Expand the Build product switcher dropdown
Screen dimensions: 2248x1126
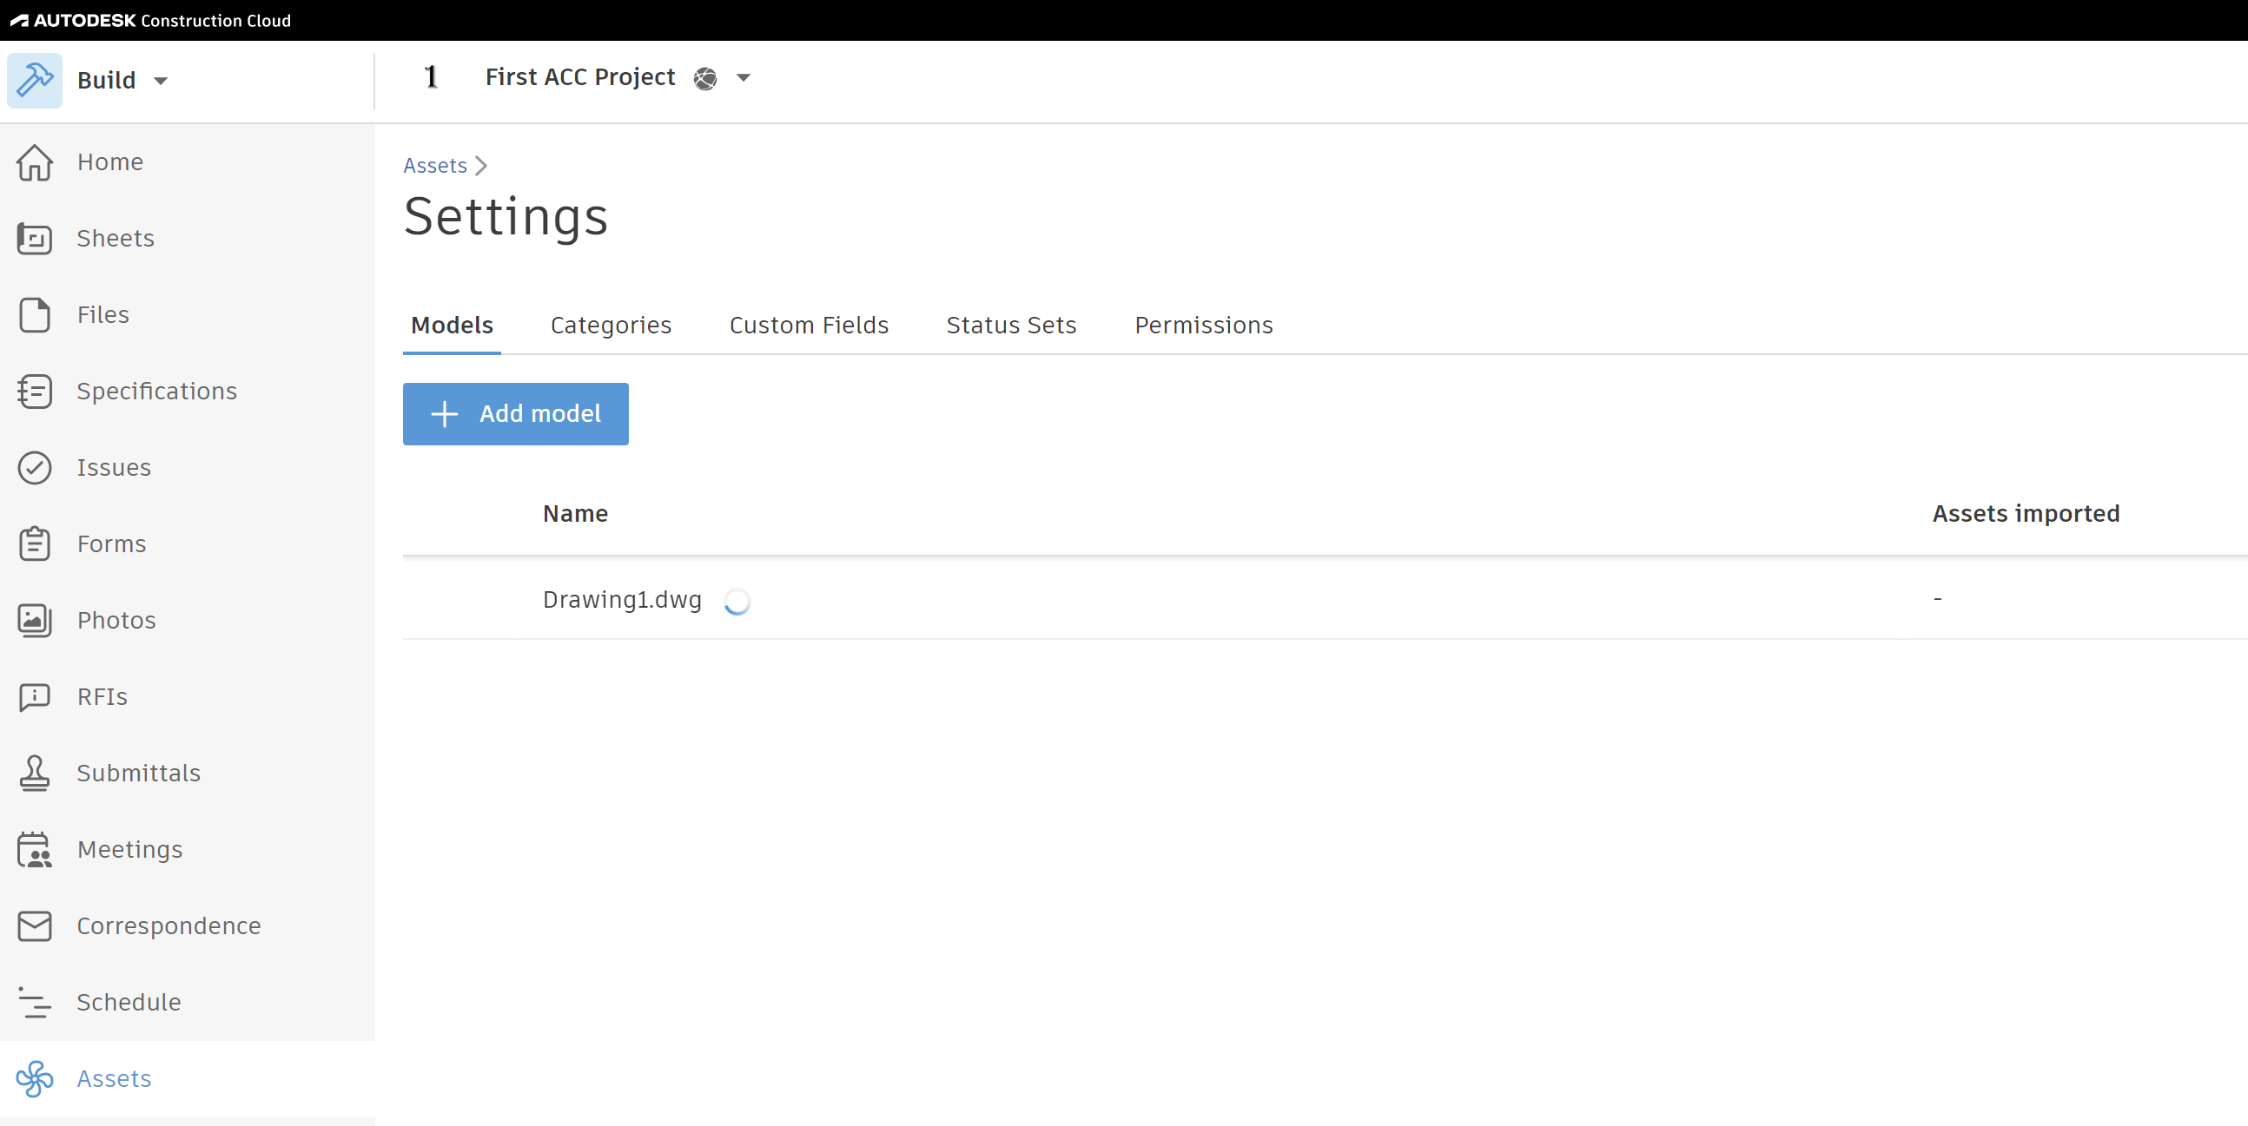click(x=161, y=81)
